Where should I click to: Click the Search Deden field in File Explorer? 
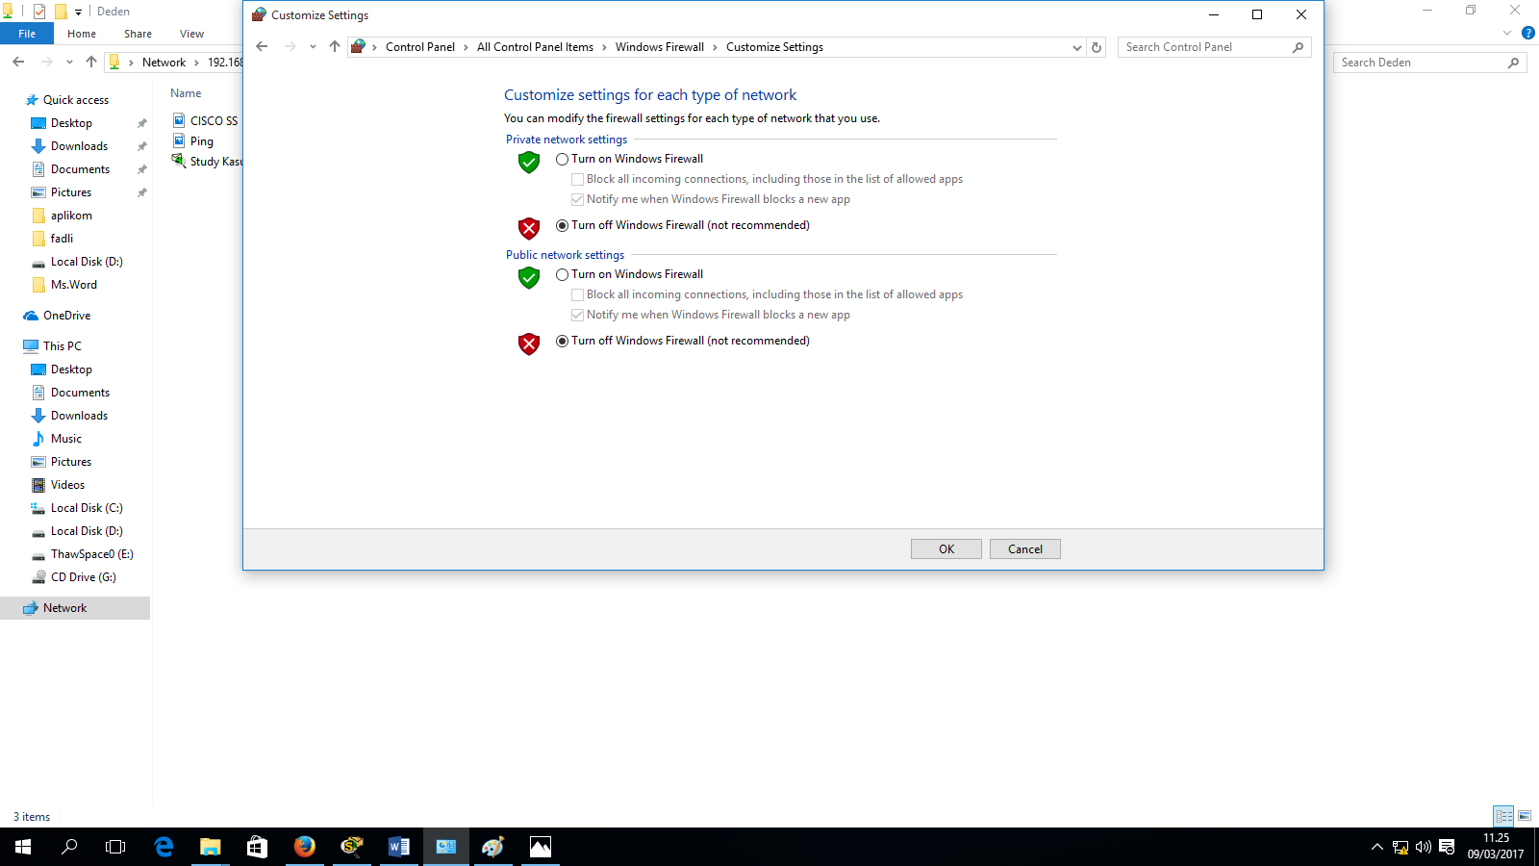click(1429, 63)
